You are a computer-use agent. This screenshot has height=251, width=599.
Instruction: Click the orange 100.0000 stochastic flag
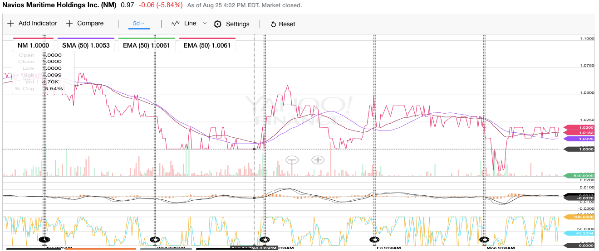[x=578, y=217]
